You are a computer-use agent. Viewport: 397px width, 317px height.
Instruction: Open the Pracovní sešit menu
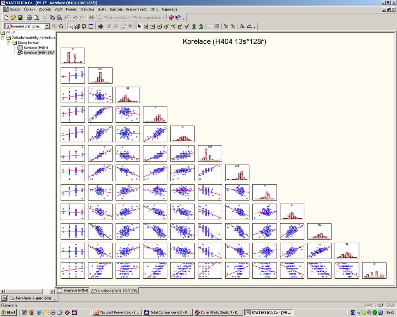point(136,9)
